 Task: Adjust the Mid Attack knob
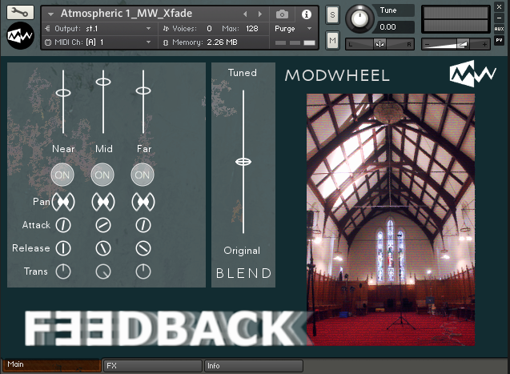103,225
